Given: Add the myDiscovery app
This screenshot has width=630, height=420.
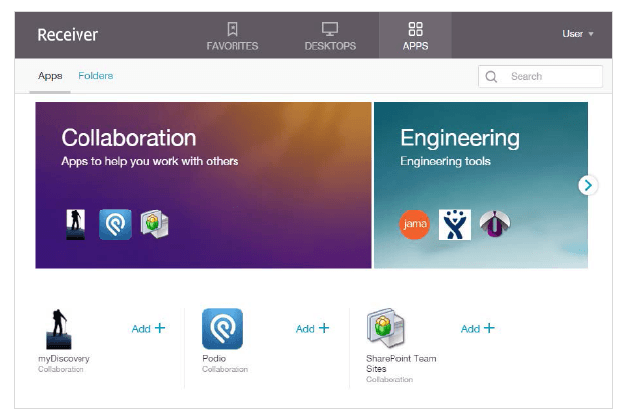Looking at the screenshot, I should coord(148,328).
